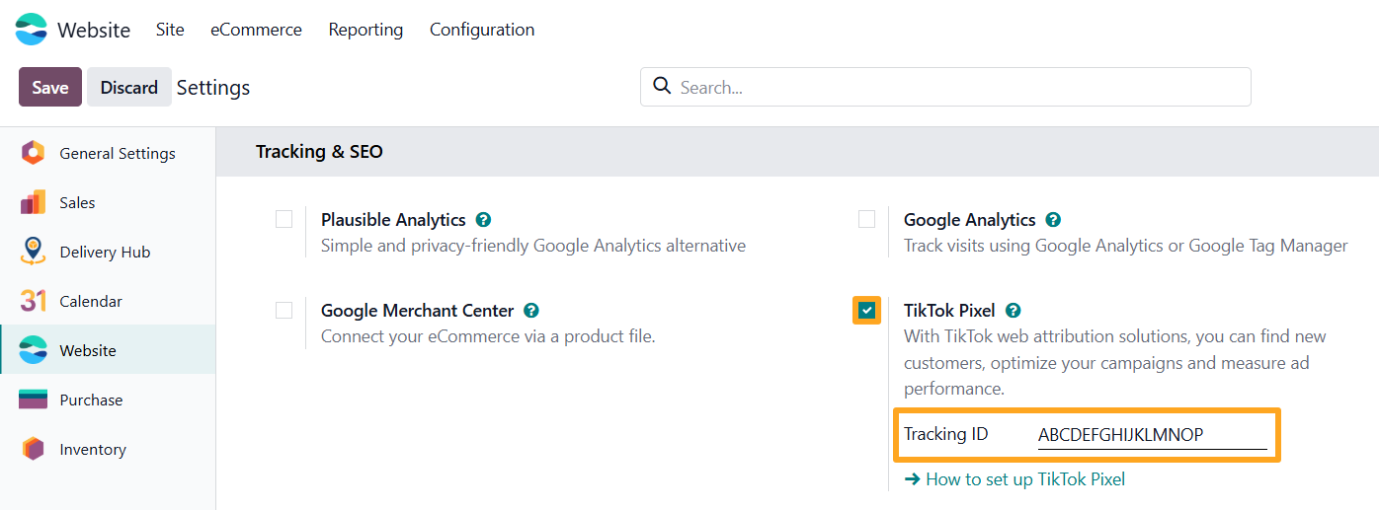
Task: Open help icon beside Plausible Analytics
Action: tap(483, 220)
